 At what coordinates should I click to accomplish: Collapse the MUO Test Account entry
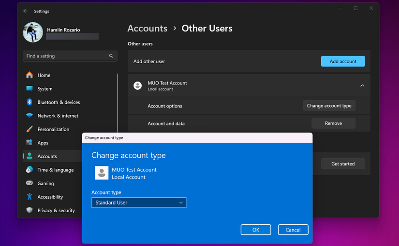click(362, 86)
